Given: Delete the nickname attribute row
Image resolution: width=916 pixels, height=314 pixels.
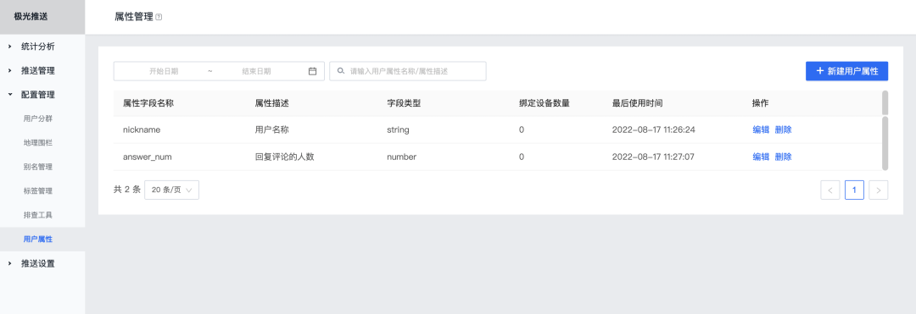Looking at the screenshot, I should pyautogui.click(x=784, y=129).
